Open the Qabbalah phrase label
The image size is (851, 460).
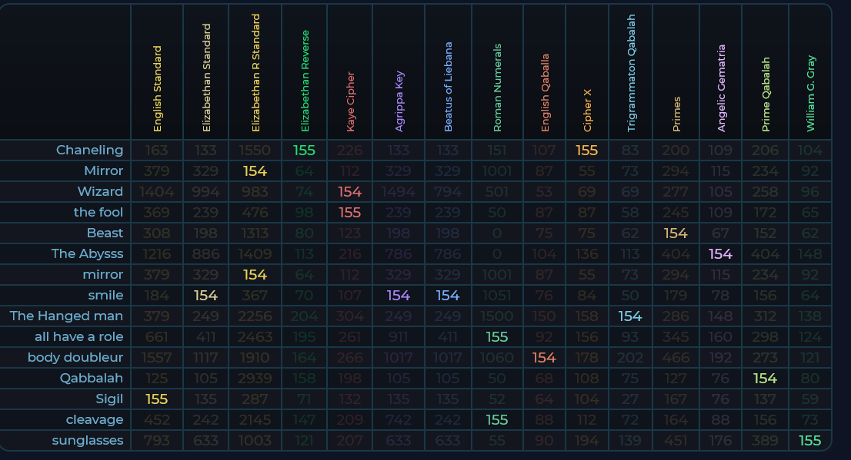pyautogui.click(x=92, y=378)
